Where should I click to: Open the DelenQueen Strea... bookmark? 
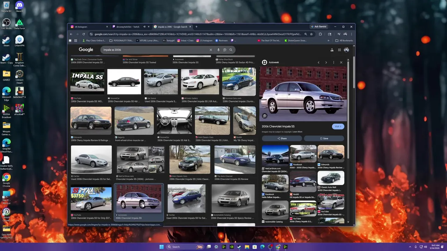point(295,40)
